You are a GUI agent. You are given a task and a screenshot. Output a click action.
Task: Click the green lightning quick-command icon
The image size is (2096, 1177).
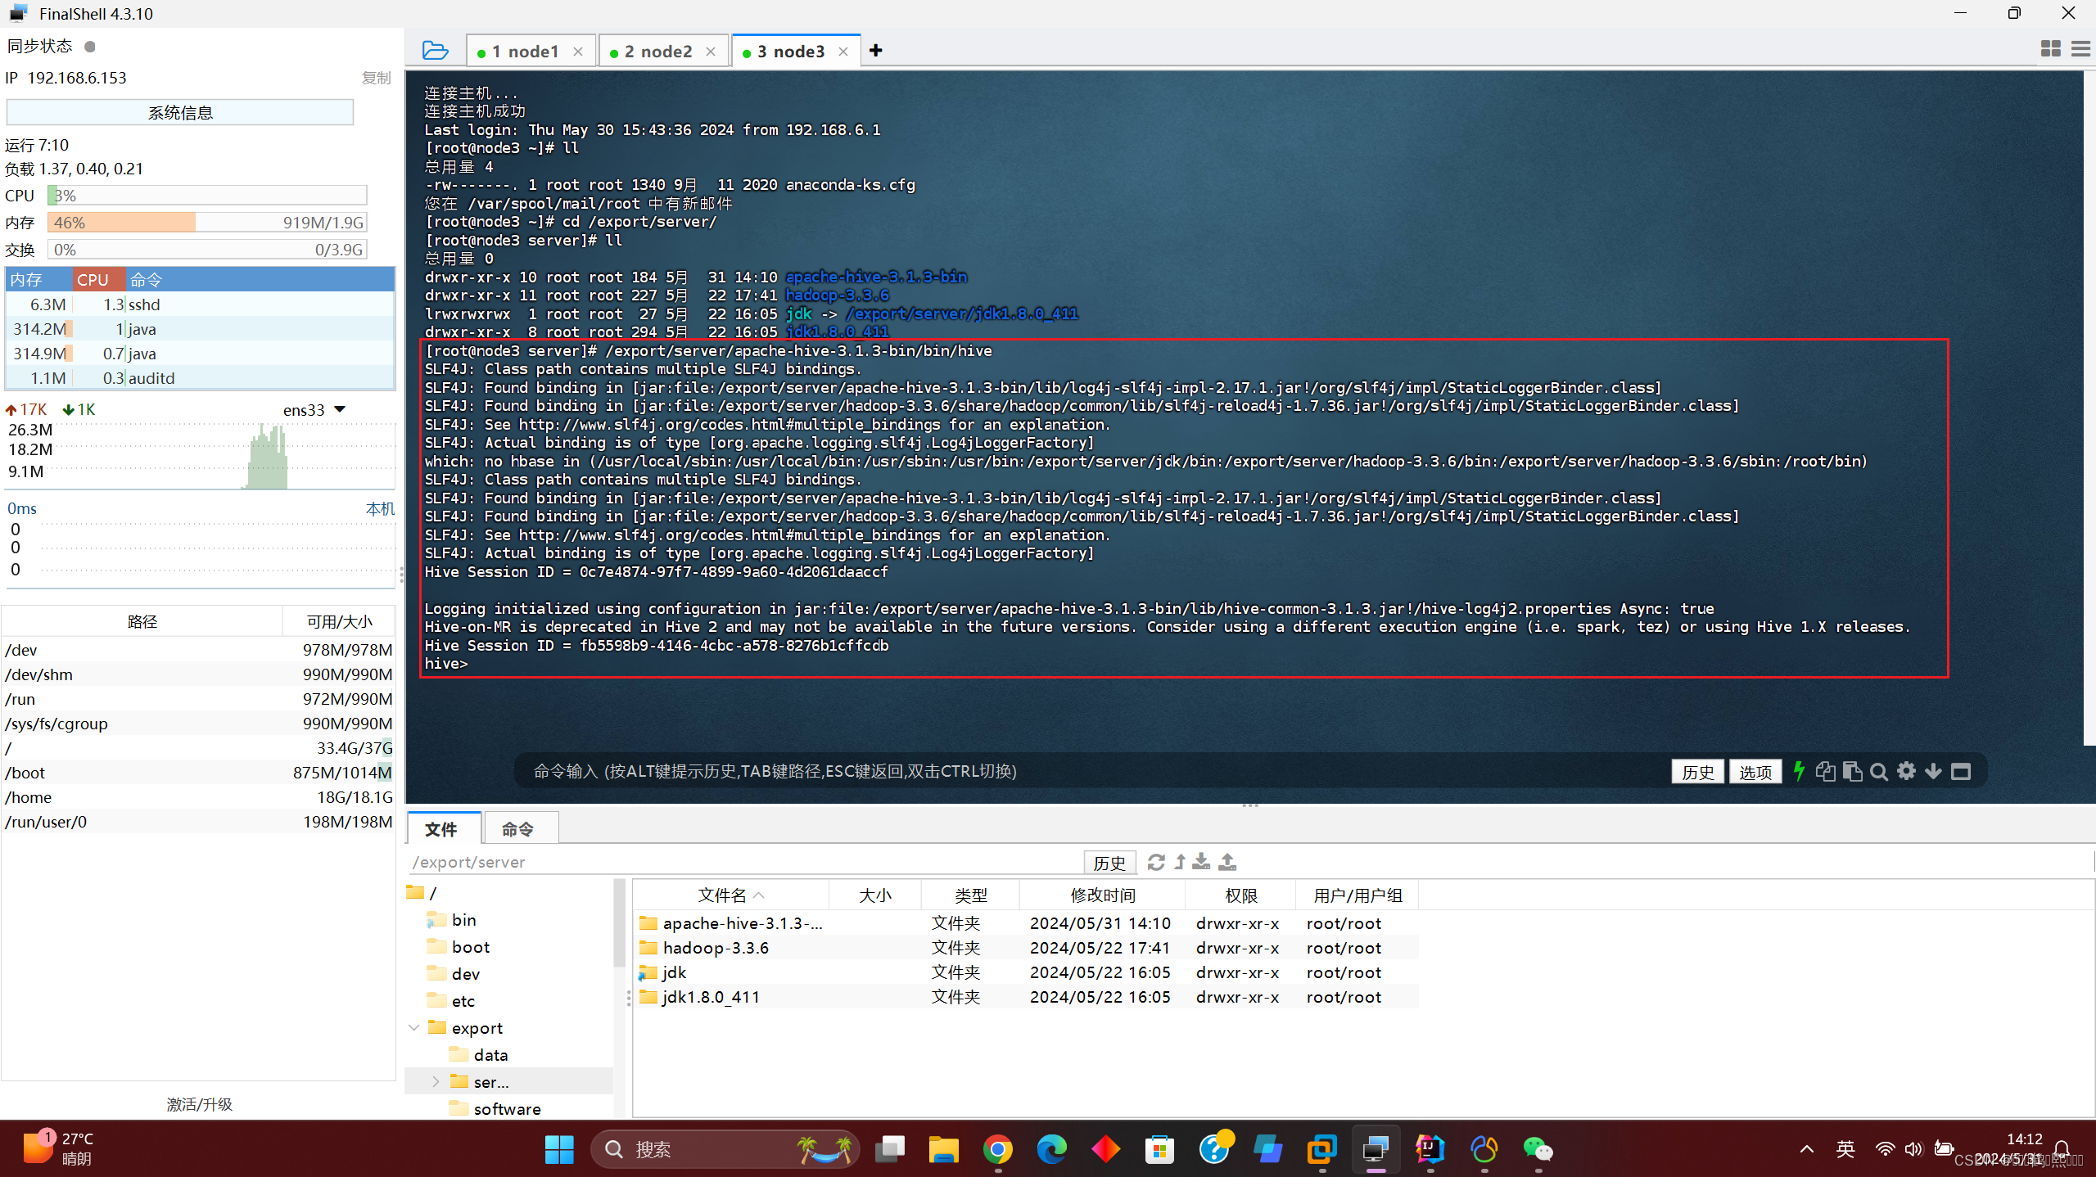[1799, 771]
